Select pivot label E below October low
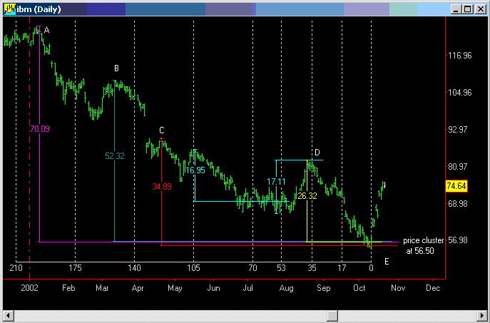 point(387,262)
